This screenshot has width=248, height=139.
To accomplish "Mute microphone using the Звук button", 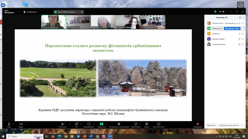I will click(9, 125).
